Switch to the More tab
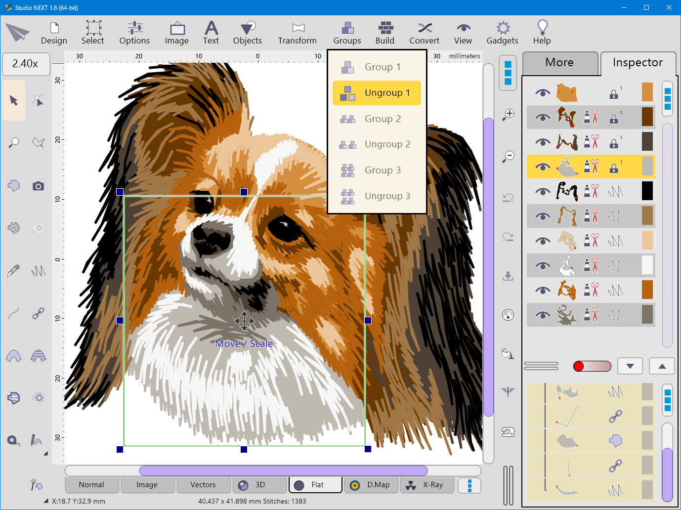Image resolution: width=681 pixels, height=510 pixels. coord(560,63)
